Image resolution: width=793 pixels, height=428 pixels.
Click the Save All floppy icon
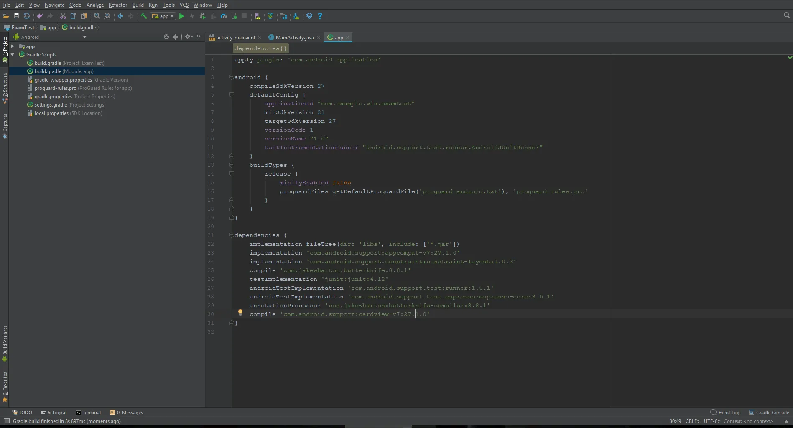pyautogui.click(x=16, y=16)
